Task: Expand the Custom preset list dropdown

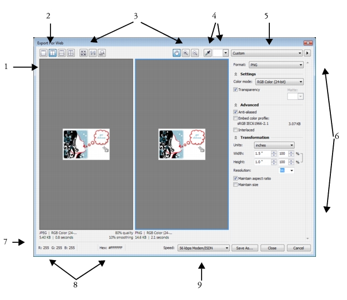Action: [266, 53]
